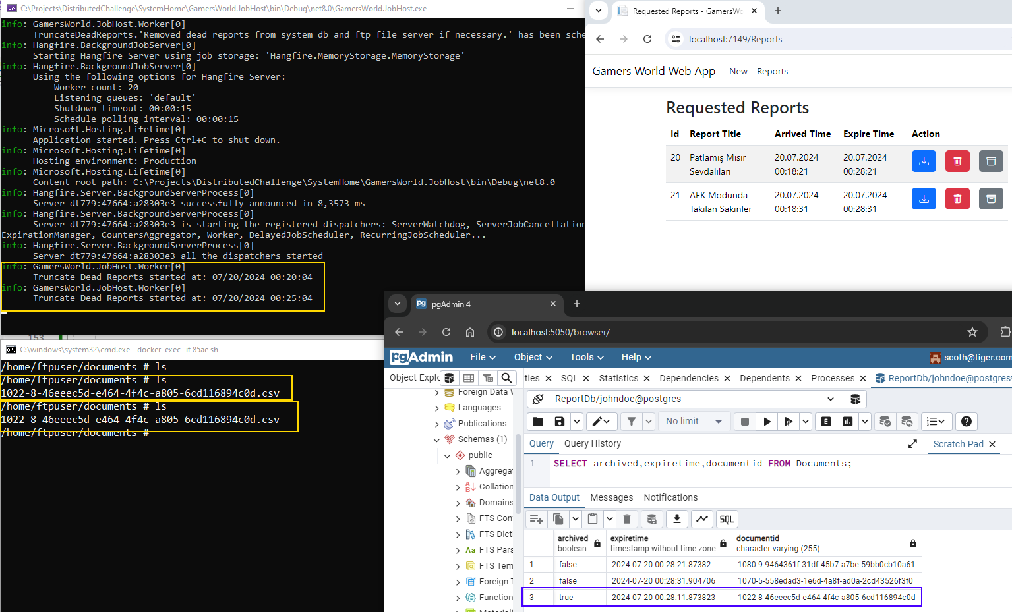This screenshot has width=1012, height=612.
Task: Click the Execute script icon
Action: click(789, 421)
